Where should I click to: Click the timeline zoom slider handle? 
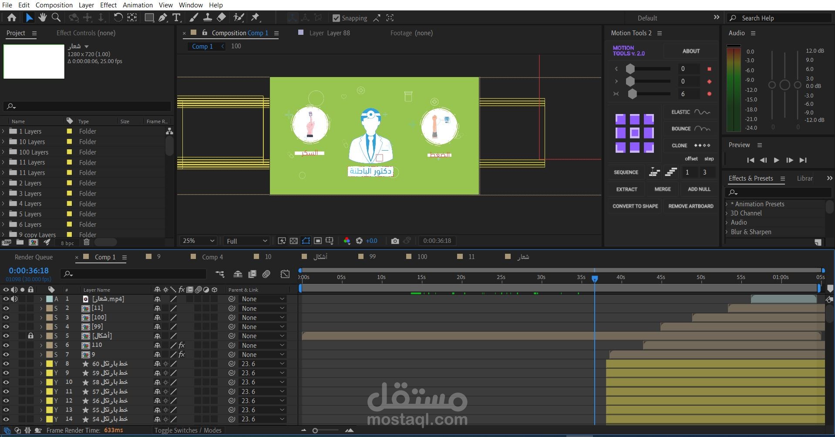tap(315, 430)
